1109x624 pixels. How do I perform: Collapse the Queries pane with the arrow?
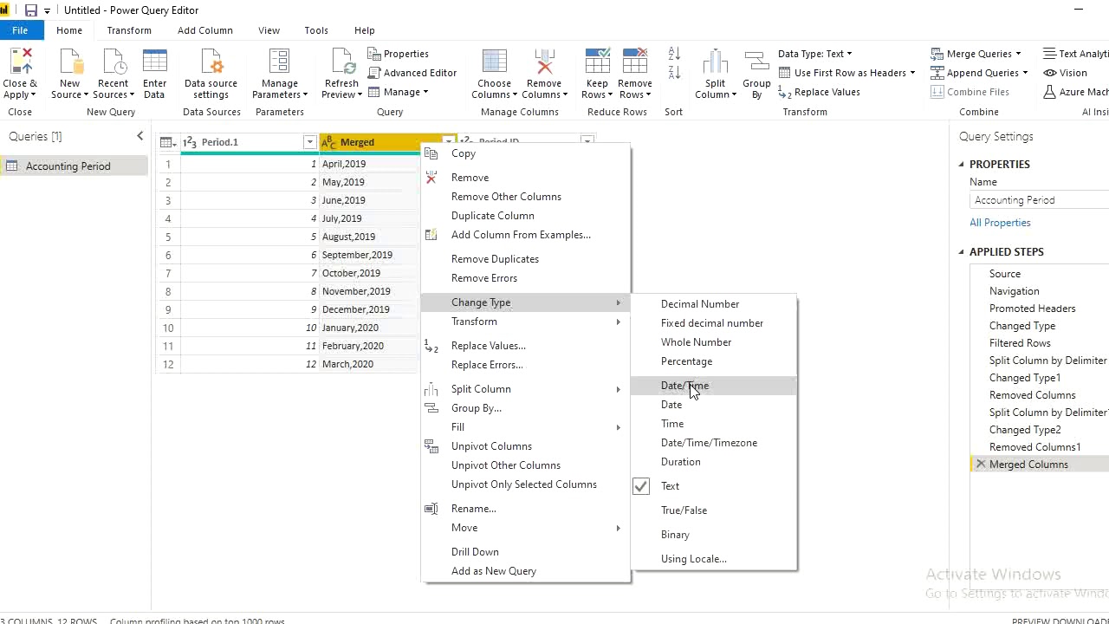pos(140,136)
